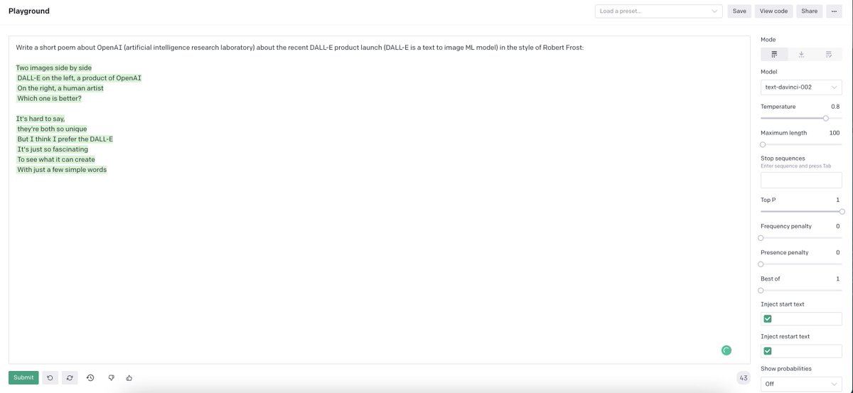This screenshot has height=393, width=853.
Task: Click the Stop sequences input box
Action: click(801, 180)
